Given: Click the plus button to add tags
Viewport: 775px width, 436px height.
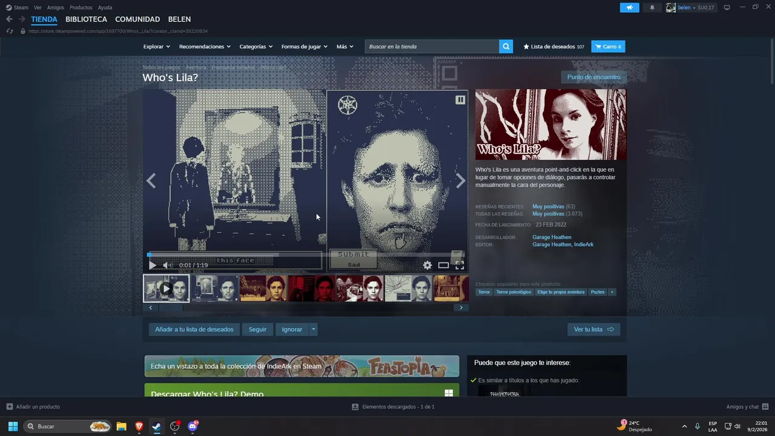Looking at the screenshot, I should (612, 292).
